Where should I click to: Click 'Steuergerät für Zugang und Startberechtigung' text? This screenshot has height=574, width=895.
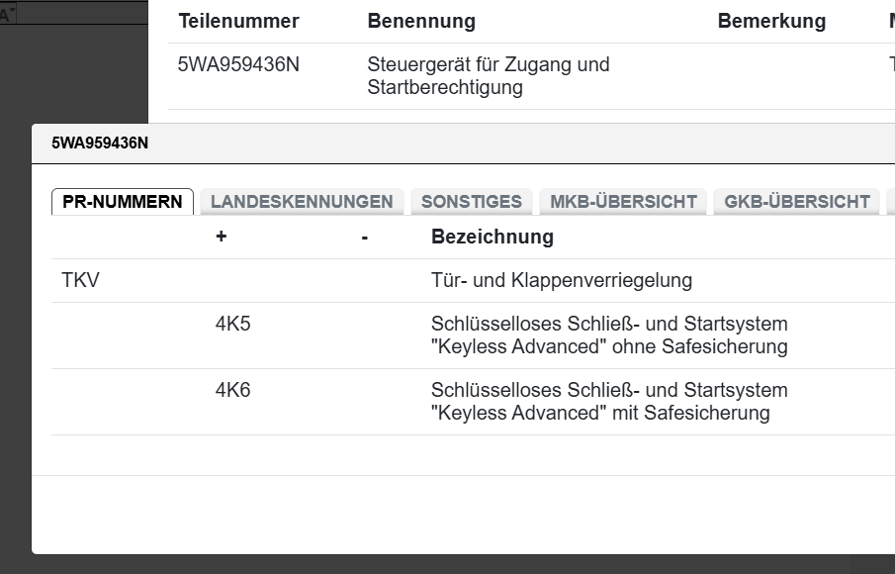[x=488, y=76]
